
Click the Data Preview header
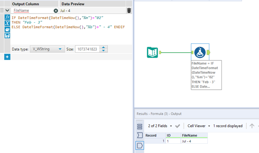pyautogui.click(x=73, y=4)
